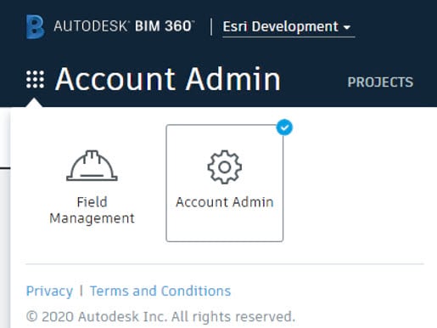Click the blue BIM 360 'B' logo
Image resolution: width=437 pixels, height=328 pixels.
[36, 26]
